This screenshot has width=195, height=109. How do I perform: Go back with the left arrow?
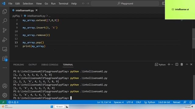coord(83,3)
